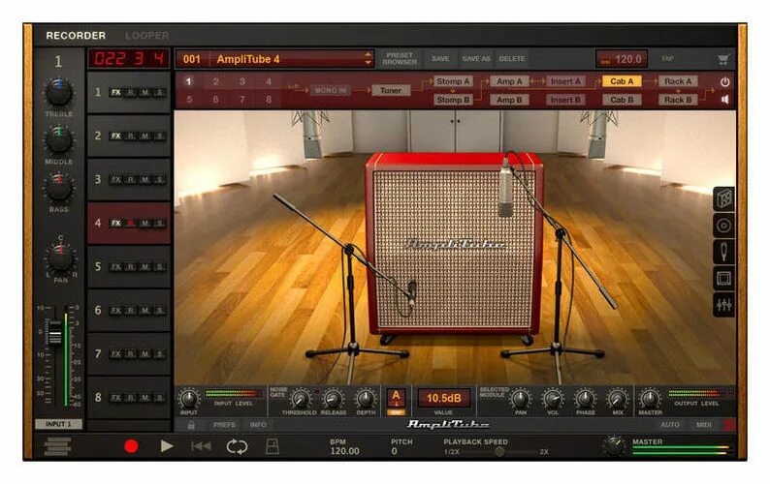Image resolution: width=770 pixels, height=484 pixels.
Task: Click the PAN knob on channel strip
Action: tap(60, 257)
